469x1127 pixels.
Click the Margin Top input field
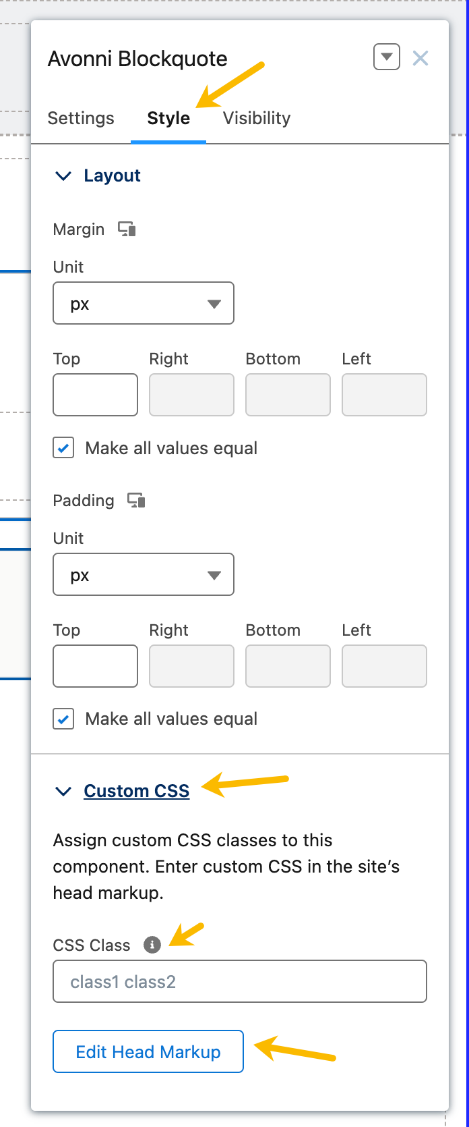[96, 395]
